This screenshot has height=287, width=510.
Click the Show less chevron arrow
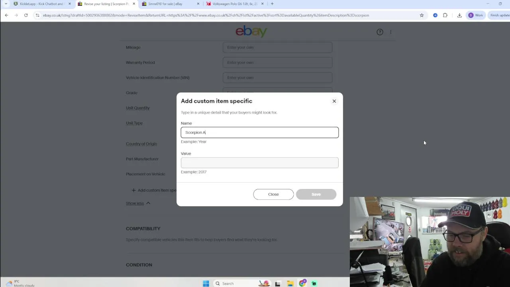148,203
